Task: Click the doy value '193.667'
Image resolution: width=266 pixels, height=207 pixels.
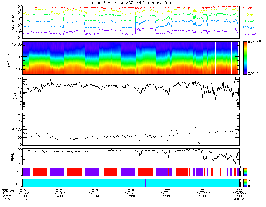Action: click(x=95, y=193)
